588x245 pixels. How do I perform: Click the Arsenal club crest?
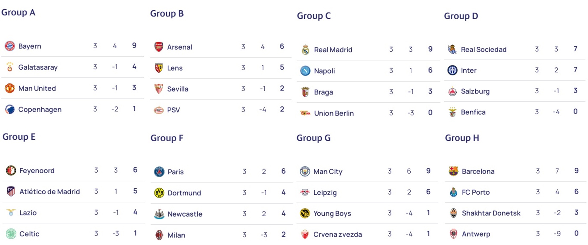click(159, 47)
